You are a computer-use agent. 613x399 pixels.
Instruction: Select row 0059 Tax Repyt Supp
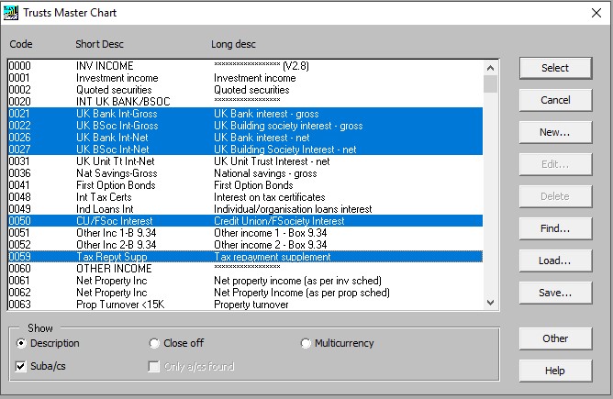pos(246,256)
